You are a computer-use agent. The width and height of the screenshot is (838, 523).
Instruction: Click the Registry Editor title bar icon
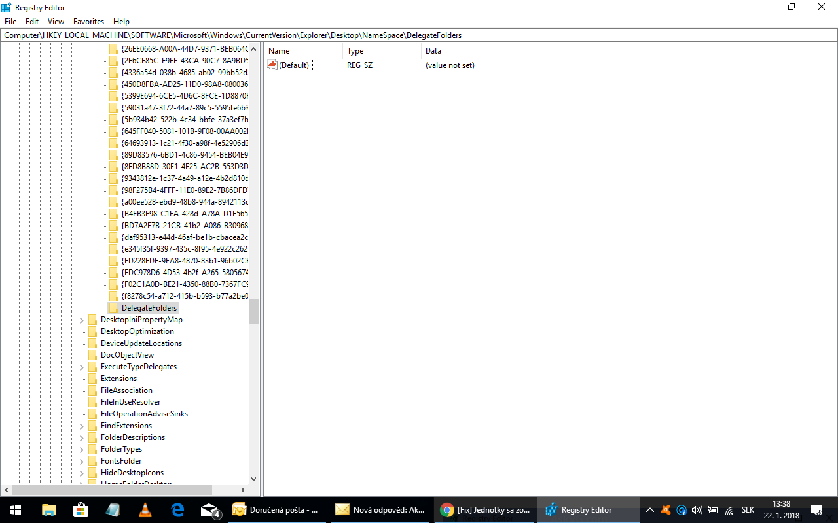click(7, 7)
